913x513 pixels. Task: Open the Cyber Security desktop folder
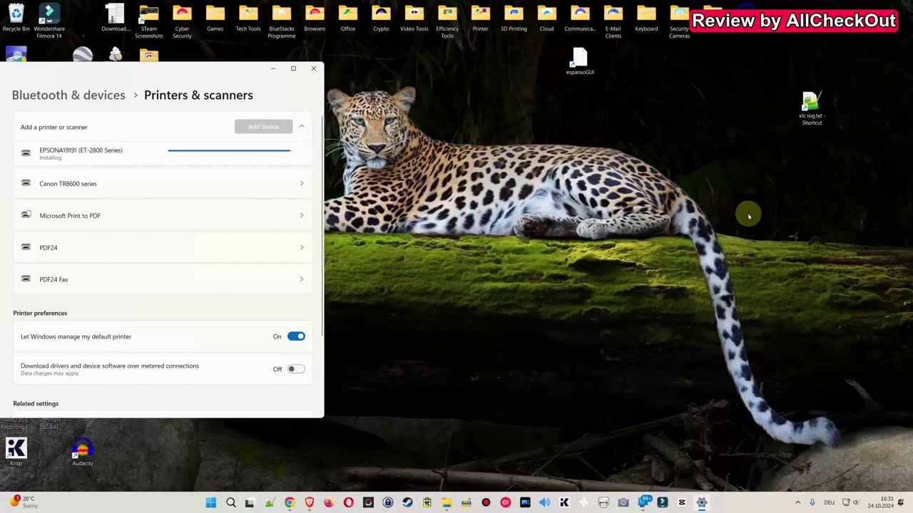click(x=182, y=21)
